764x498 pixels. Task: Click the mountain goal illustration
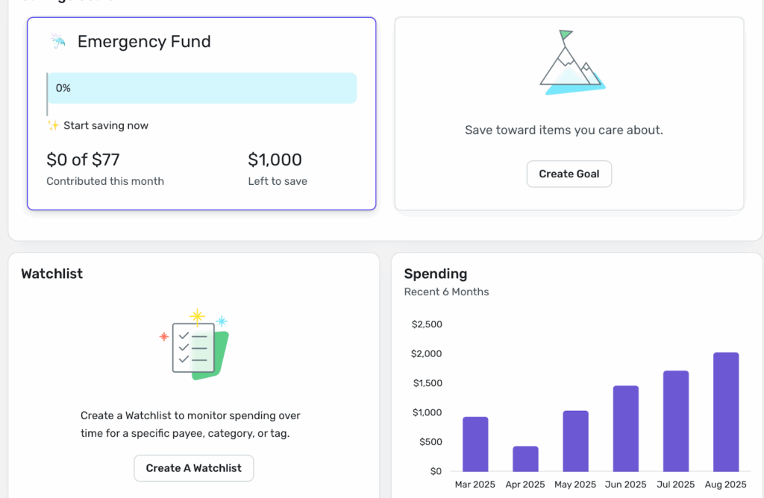point(569,60)
